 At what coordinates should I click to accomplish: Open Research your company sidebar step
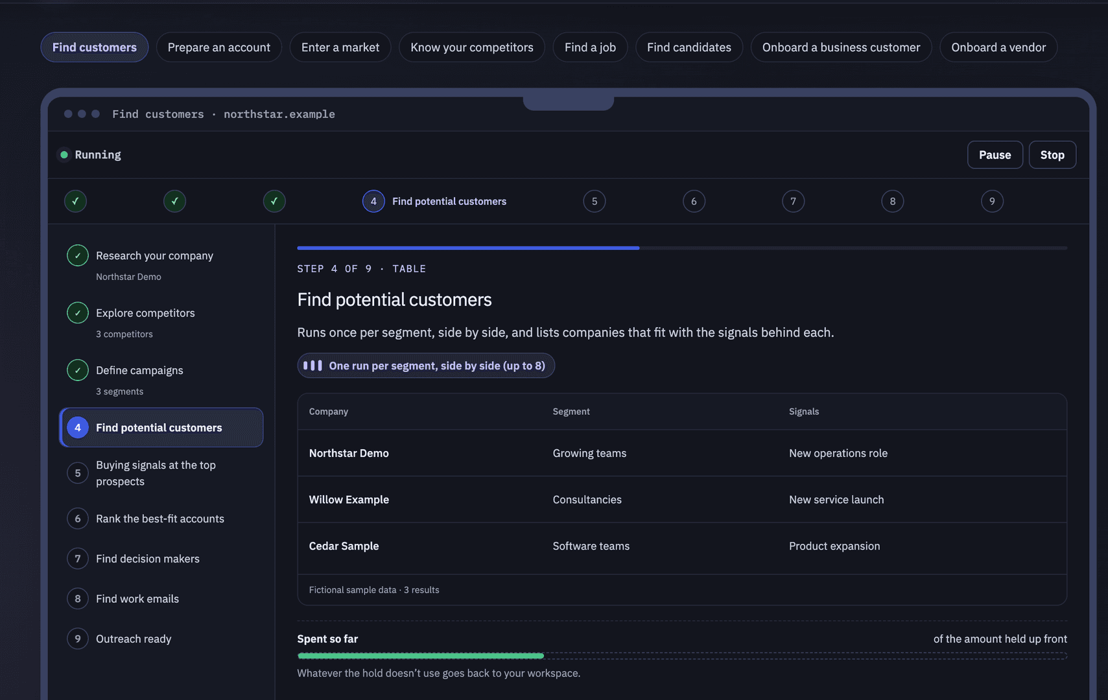(x=161, y=264)
